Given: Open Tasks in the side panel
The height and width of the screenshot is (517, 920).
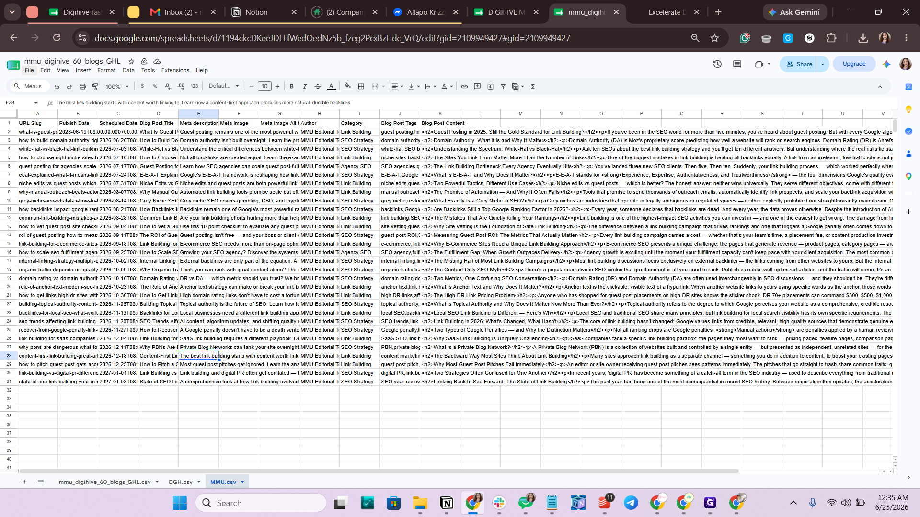Looking at the screenshot, I should pos(908,131).
